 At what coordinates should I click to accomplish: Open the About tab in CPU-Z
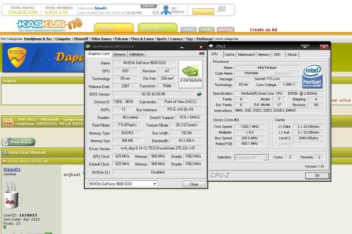tap(292, 54)
